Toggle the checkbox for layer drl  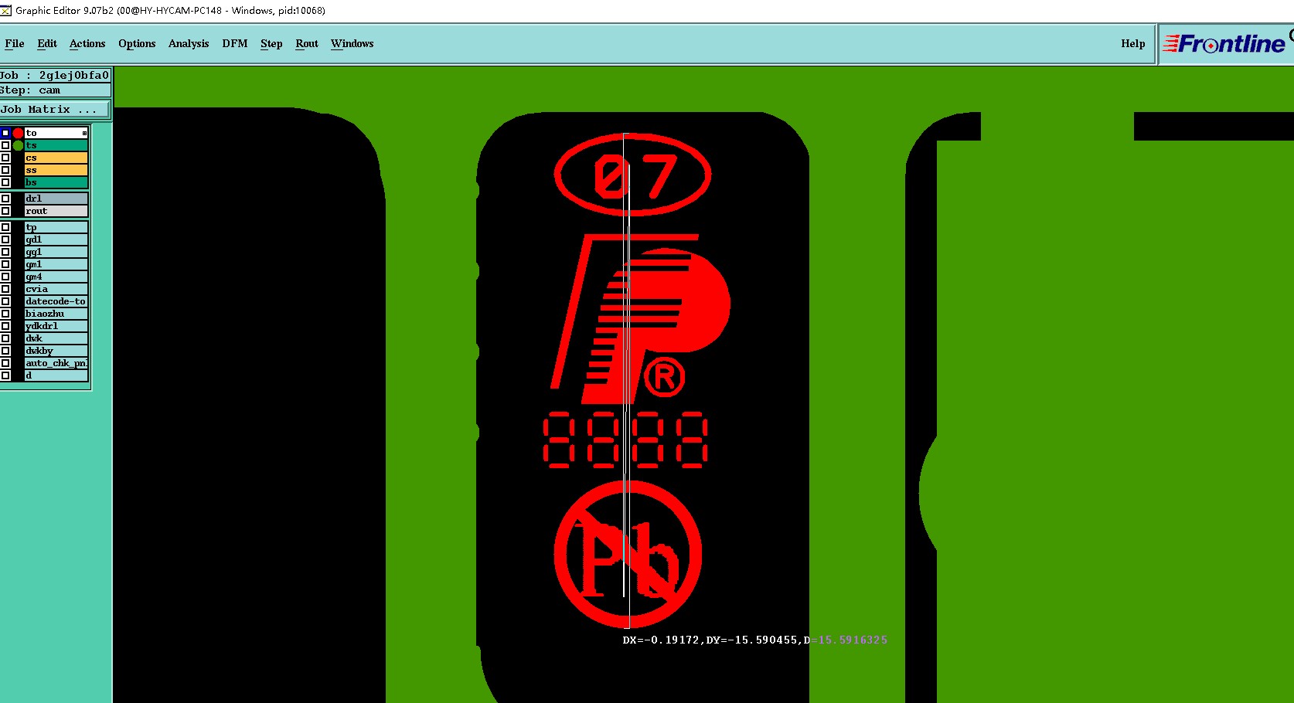click(x=5, y=199)
